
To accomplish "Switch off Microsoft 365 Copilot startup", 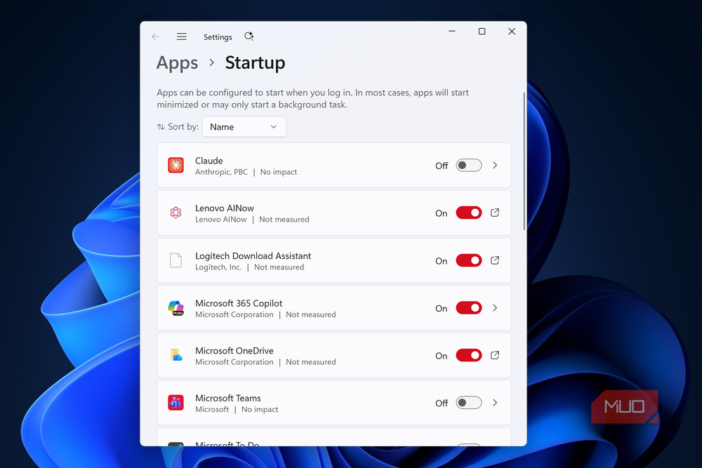I will pos(469,308).
